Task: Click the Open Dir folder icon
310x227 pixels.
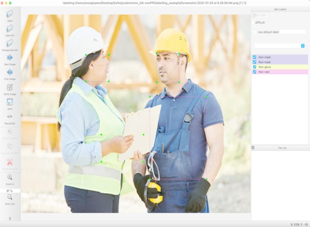Action: (10, 28)
